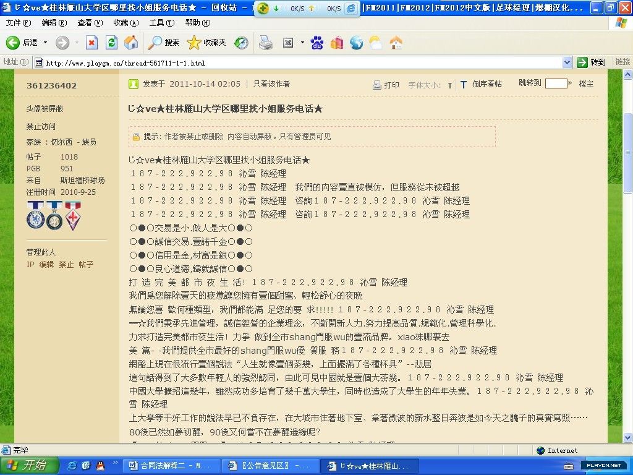Click the green 后退 back button
This screenshot has height=475, width=633.
(x=22, y=43)
